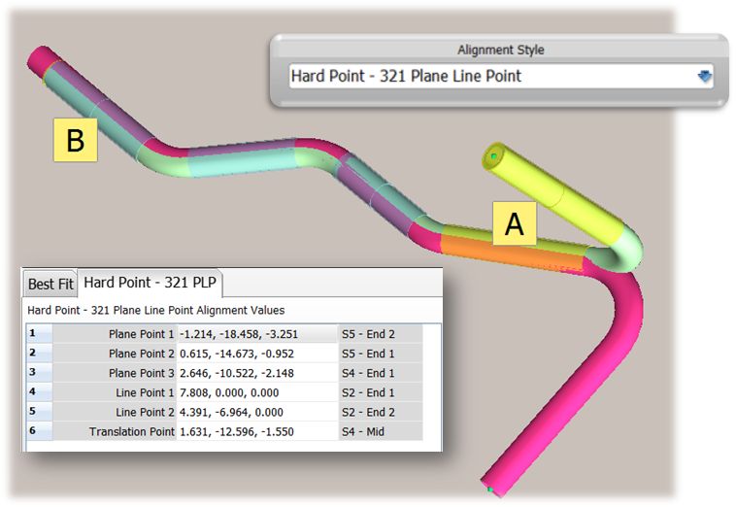This screenshot has width=736, height=507.
Task: Click row header 6 for Translation Point
Action: (x=37, y=431)
